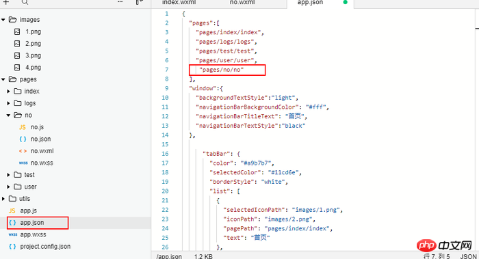Click the logs folder icon

(x=18, y=103)
